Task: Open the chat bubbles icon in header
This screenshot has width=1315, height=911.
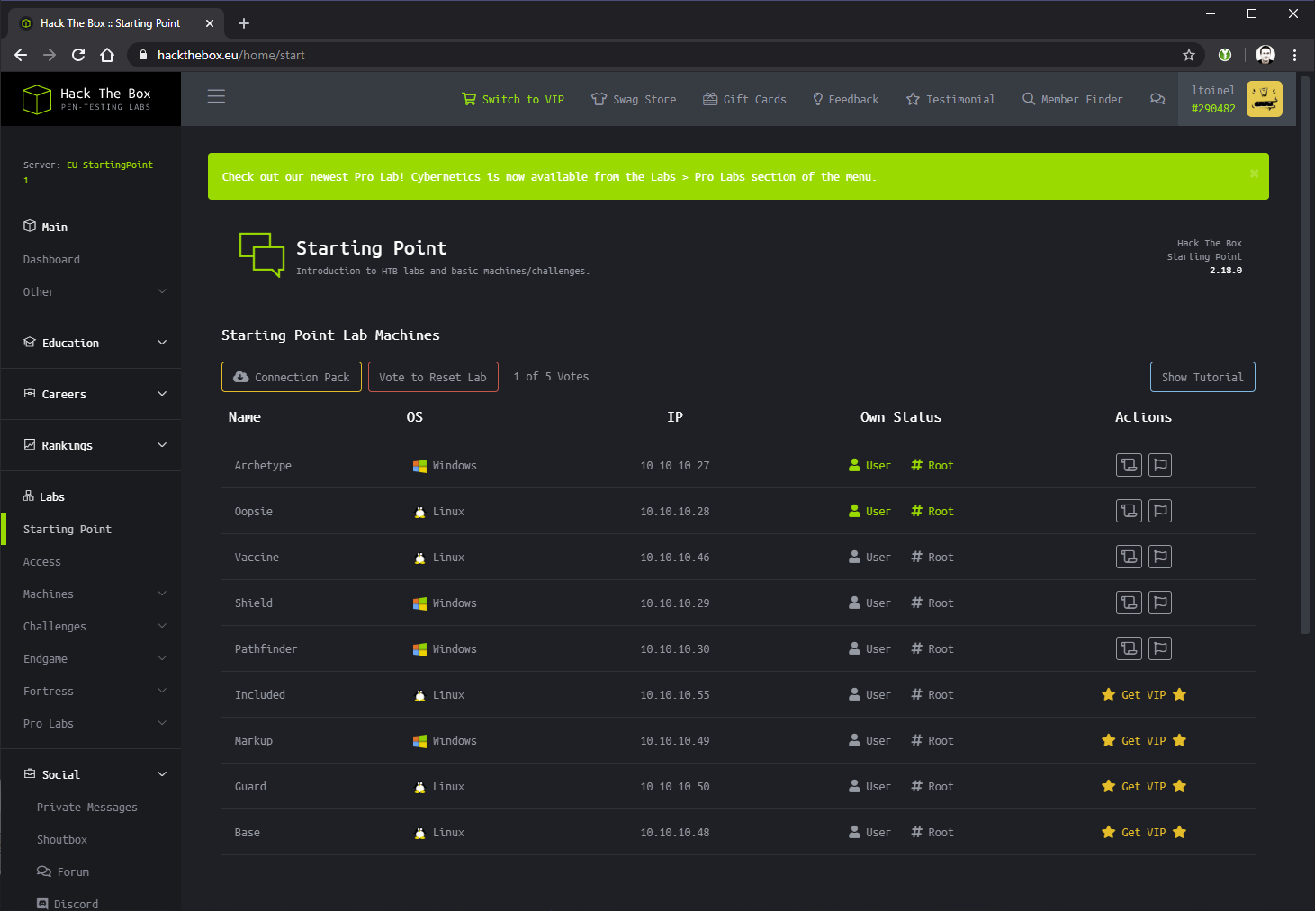Action: pos(1157,99)
